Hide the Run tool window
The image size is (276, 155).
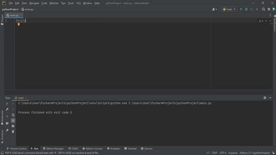270,98
